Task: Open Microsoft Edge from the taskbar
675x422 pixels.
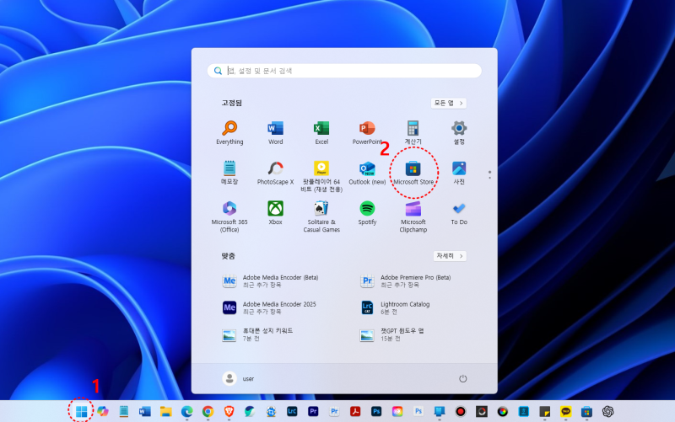Action: (x=186, y=412)
